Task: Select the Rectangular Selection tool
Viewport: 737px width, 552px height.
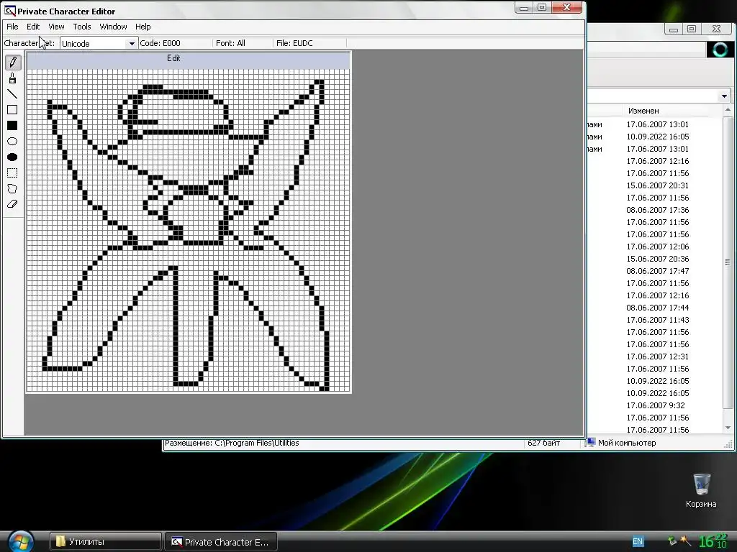Action: point(13,172)
